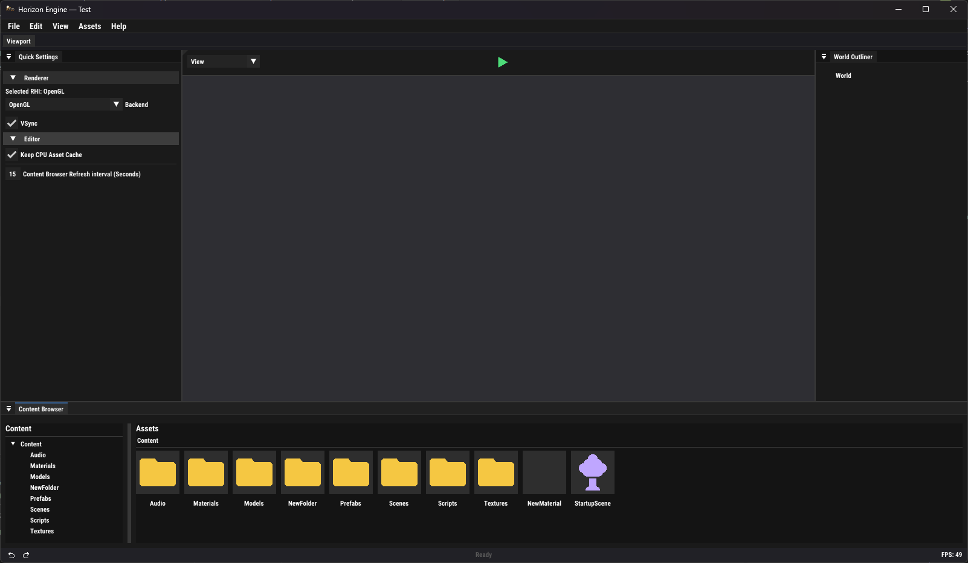This screenshot has width=968, height=563.
Task: Click the Horizon Engine app icon in title bar
Action: (10, 9)
